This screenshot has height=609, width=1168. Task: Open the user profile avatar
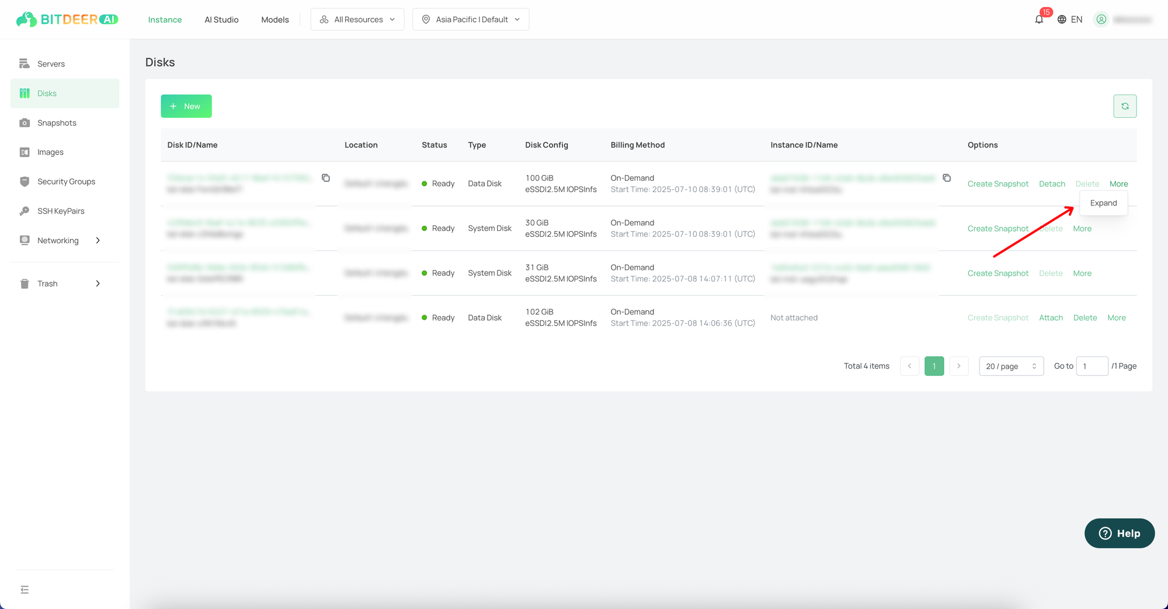[x=1101, y=19]
